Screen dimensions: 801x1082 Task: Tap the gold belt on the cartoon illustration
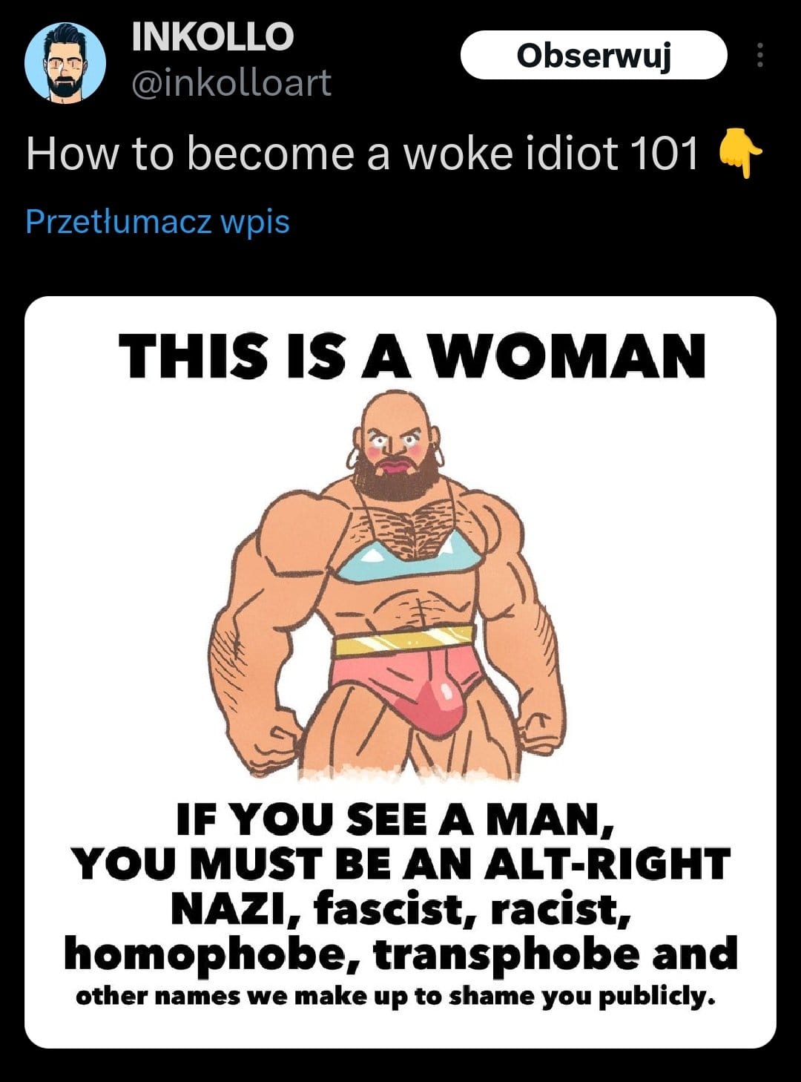click(x=404, y=640)
